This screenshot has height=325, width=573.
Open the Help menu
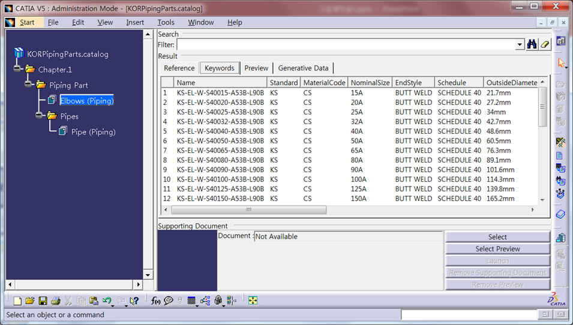point(235,22)
